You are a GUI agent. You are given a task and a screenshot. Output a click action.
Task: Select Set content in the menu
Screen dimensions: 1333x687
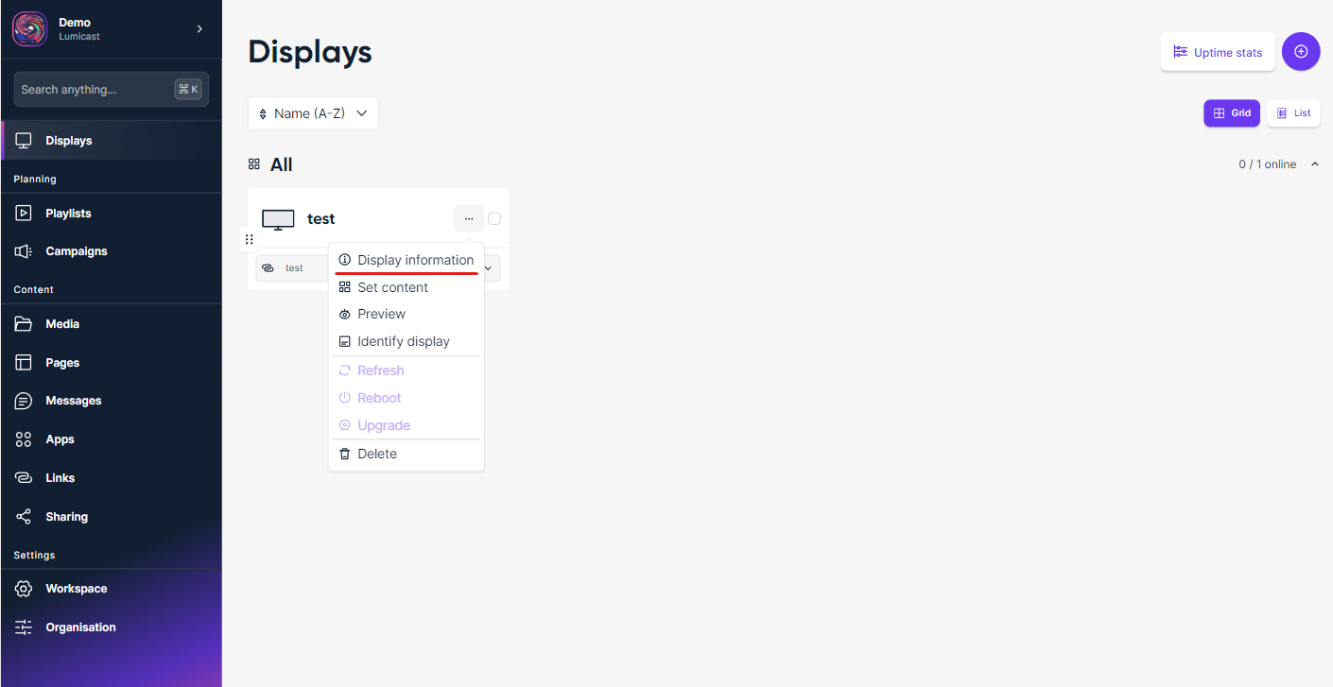[392, 287]
